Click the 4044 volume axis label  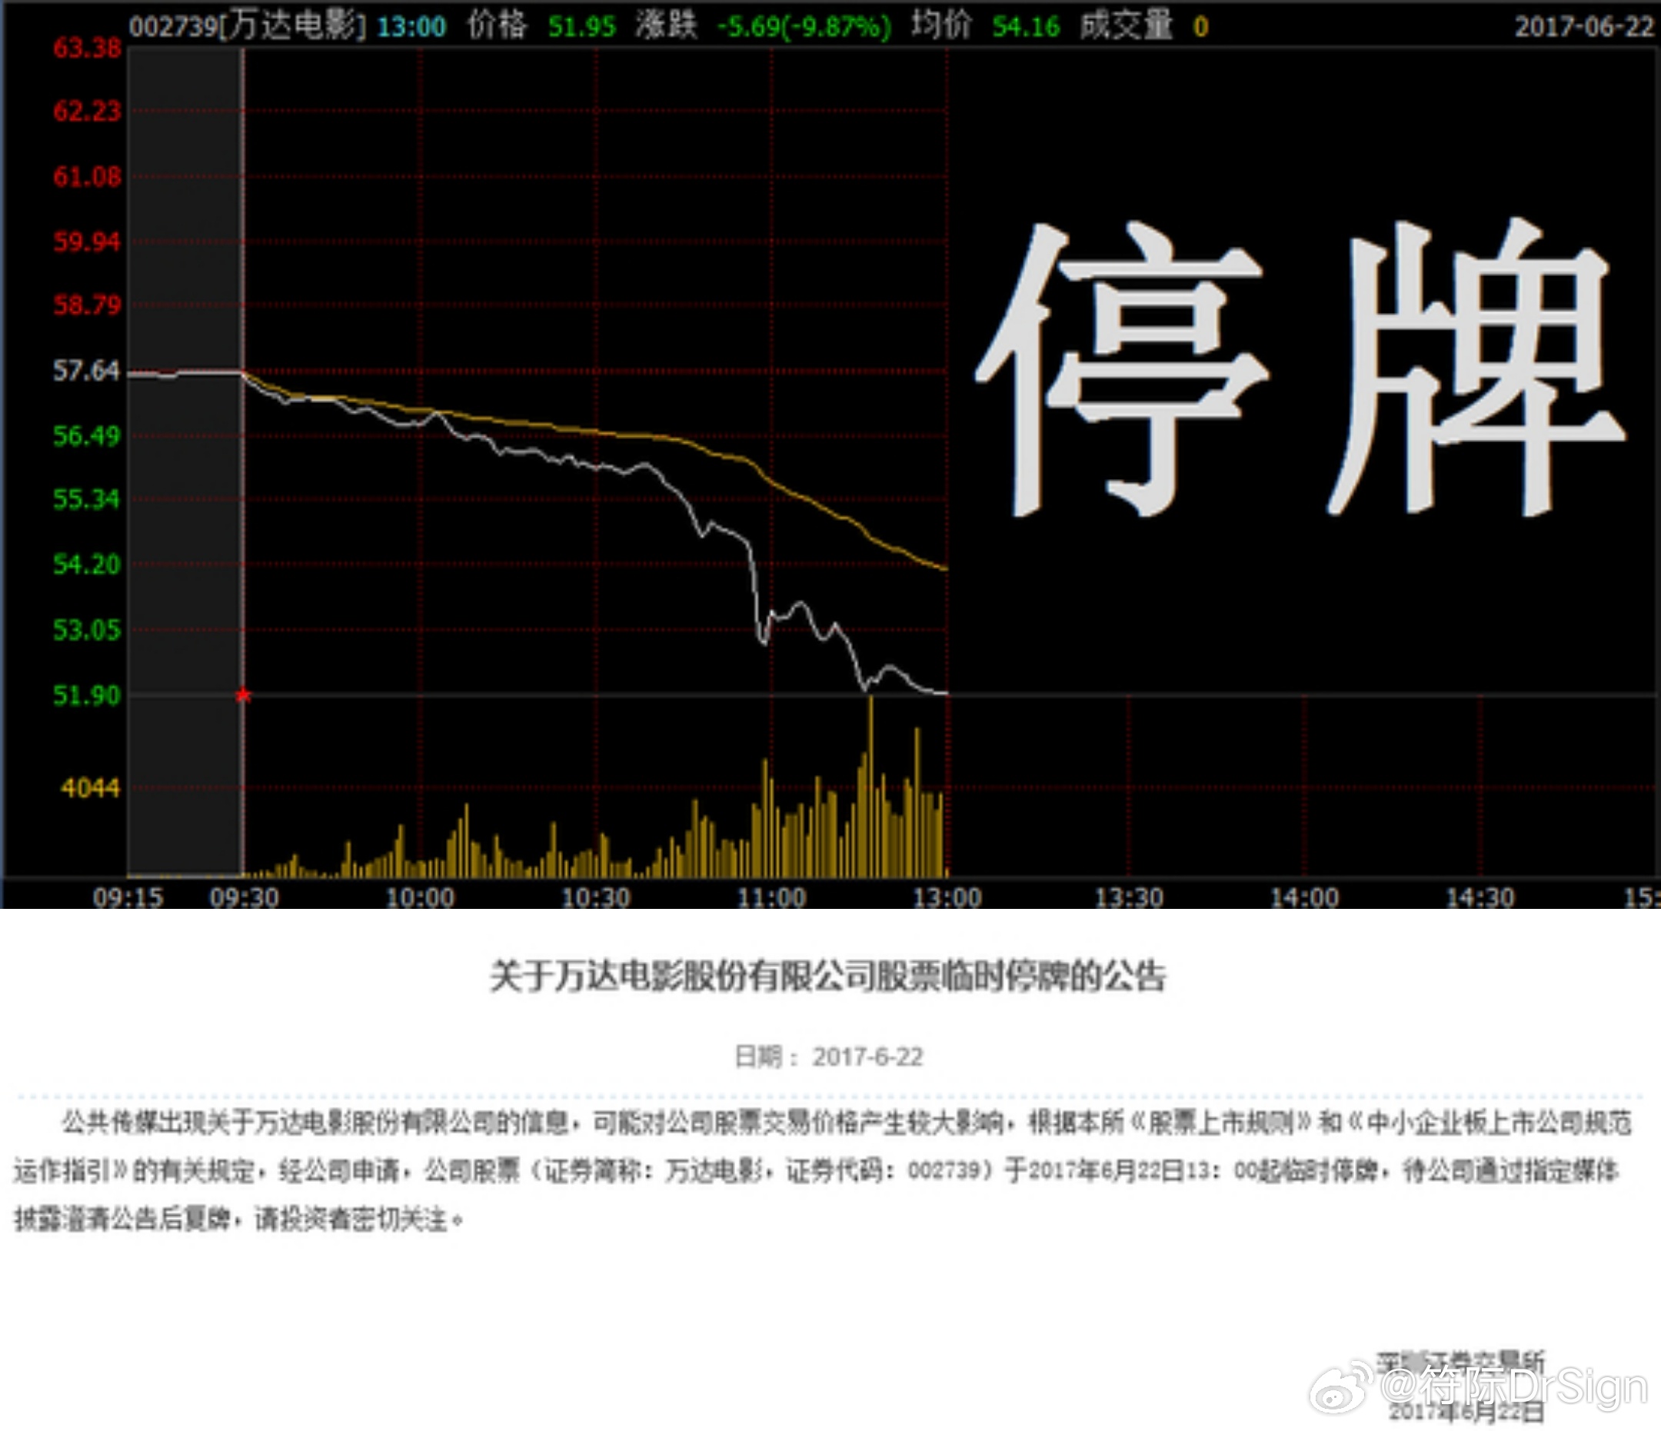(90, 789)
